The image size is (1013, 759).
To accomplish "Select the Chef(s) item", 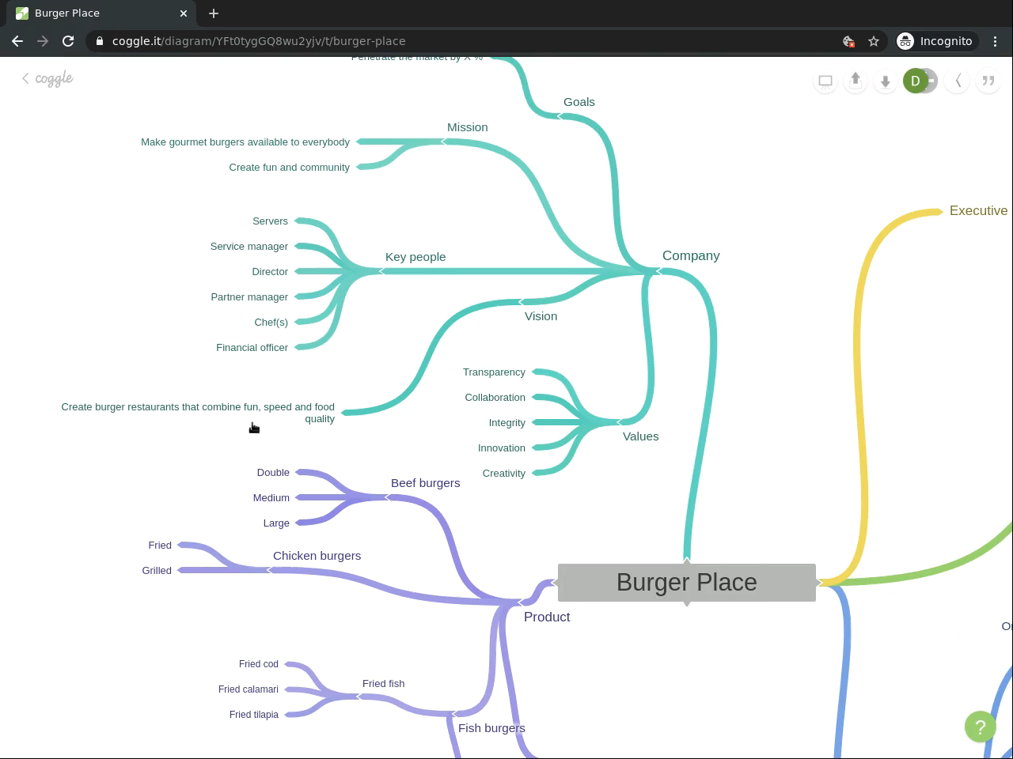I will coord(271,323).
